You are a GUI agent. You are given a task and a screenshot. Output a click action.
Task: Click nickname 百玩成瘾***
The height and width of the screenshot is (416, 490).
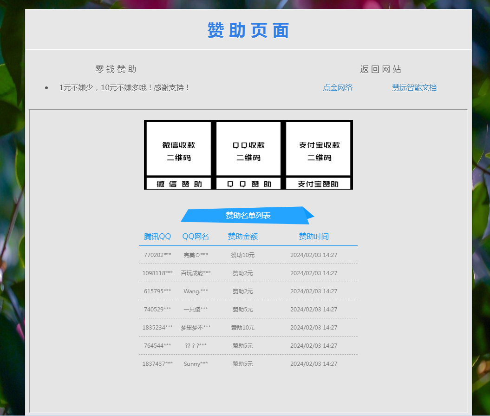click(x=196, y=273)
